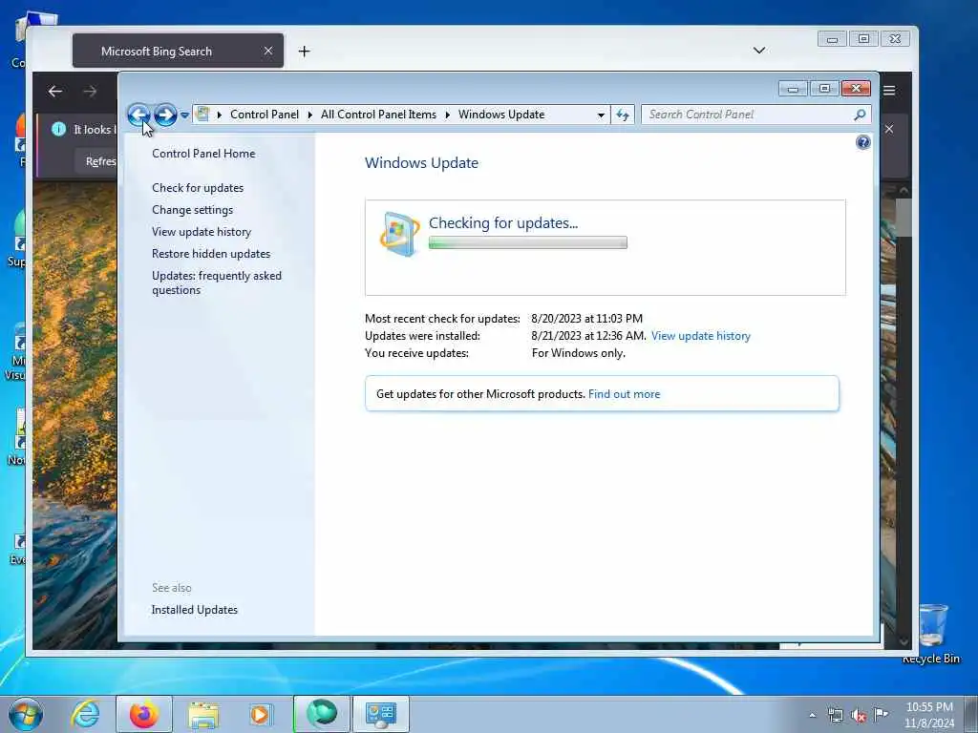Launch Internet Explorer from taskbar
This screenshot has width=978, height=733.
pyautogui.click(x=85, y=714)
